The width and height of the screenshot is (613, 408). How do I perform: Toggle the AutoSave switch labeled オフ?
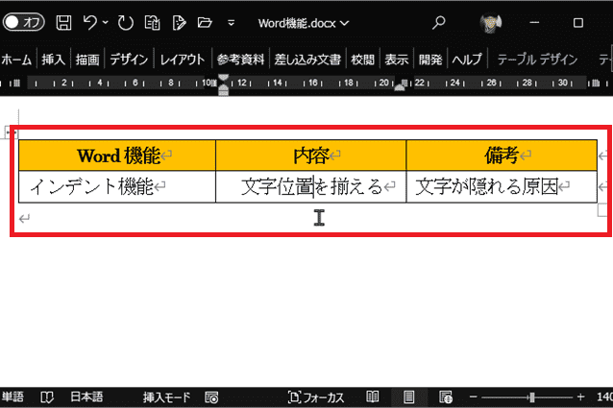click(23, 23)
